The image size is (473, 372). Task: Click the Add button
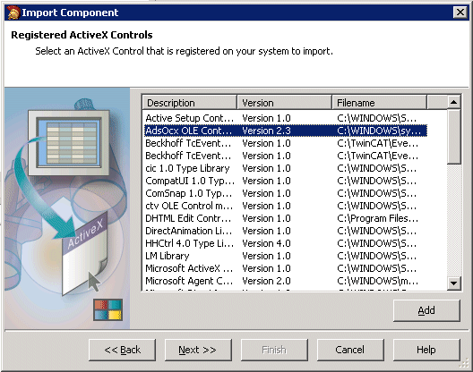point(426,310)
